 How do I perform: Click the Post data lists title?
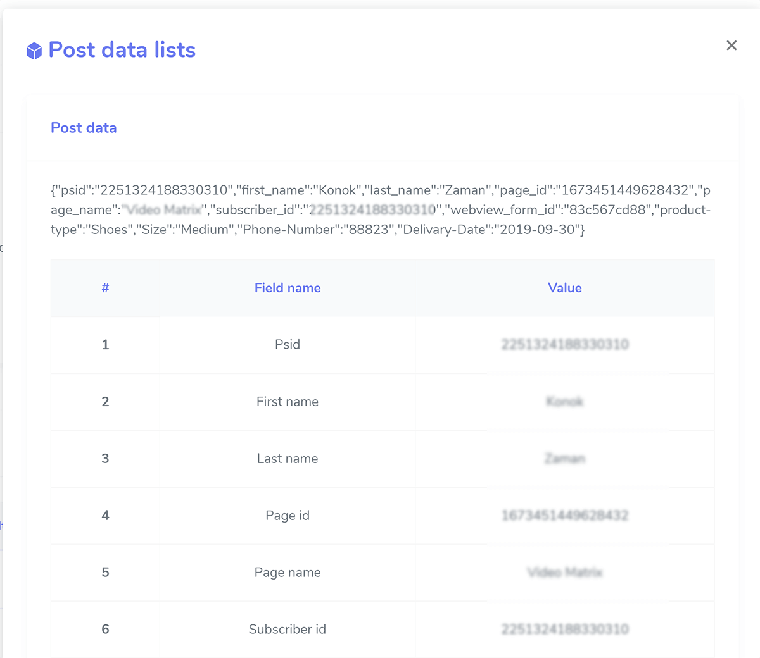pos(122,50)
